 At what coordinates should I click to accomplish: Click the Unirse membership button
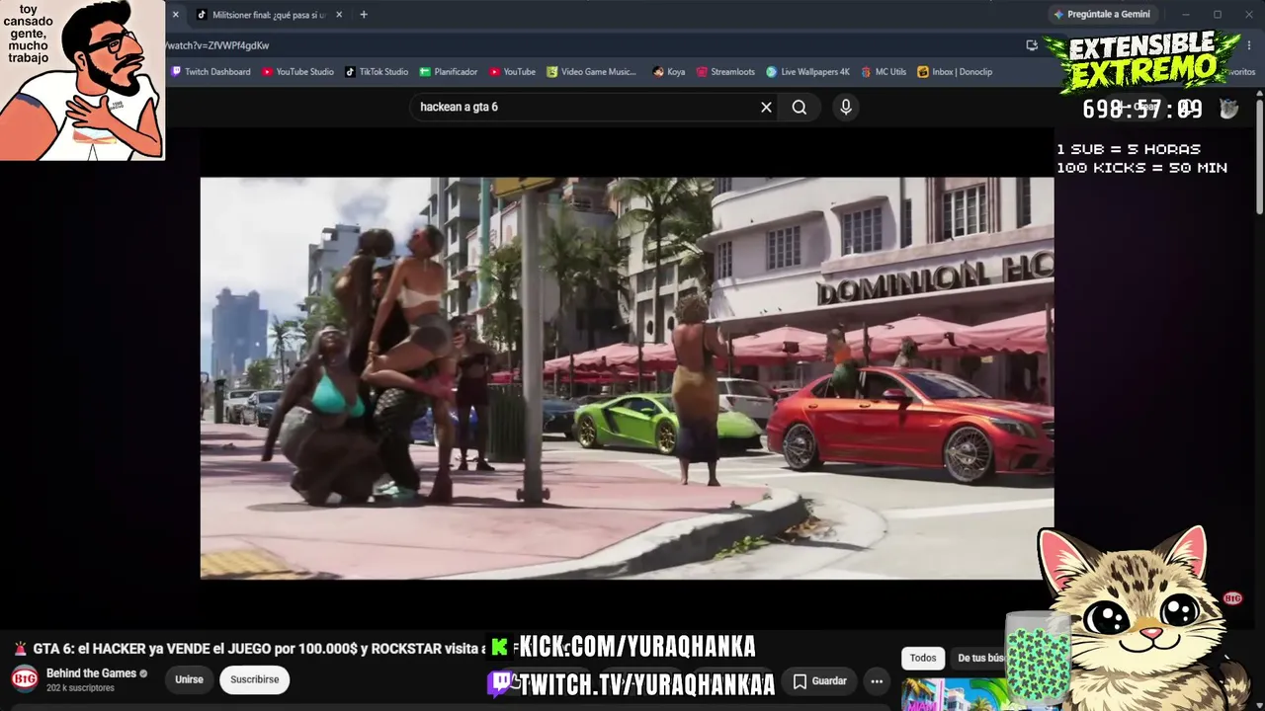189,679
